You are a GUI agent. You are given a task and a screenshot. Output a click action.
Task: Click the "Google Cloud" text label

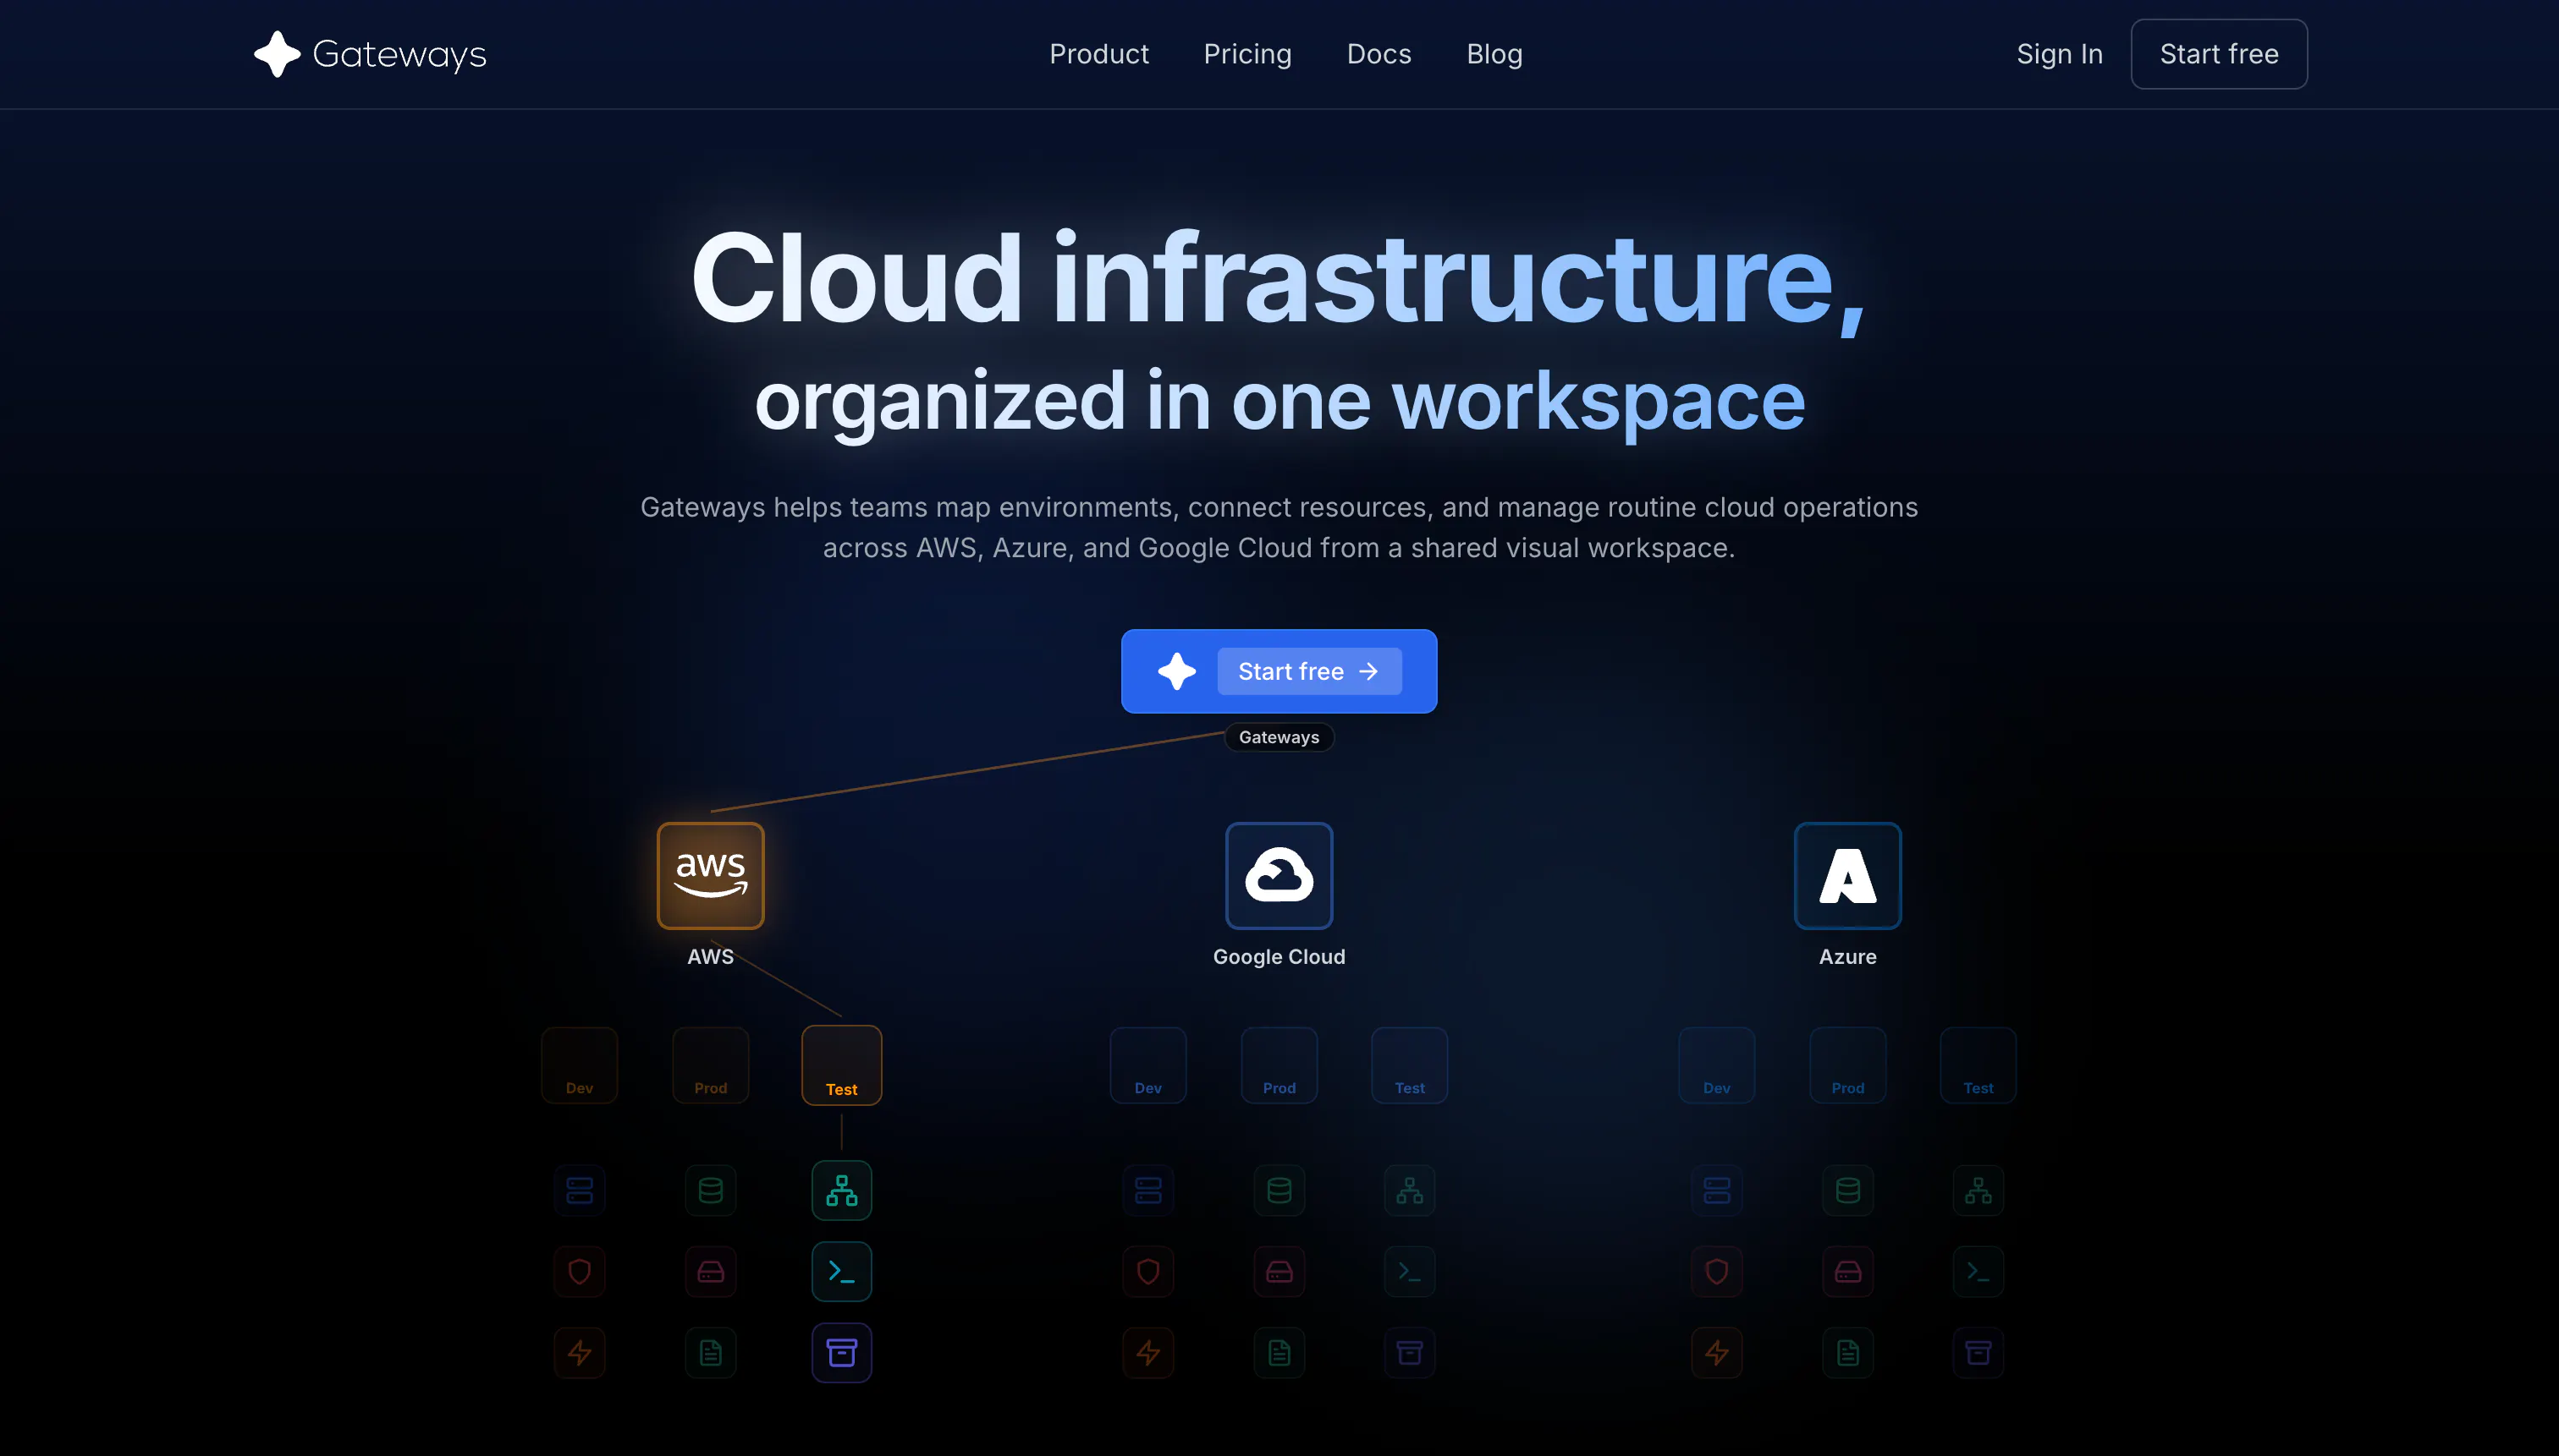1279,957
